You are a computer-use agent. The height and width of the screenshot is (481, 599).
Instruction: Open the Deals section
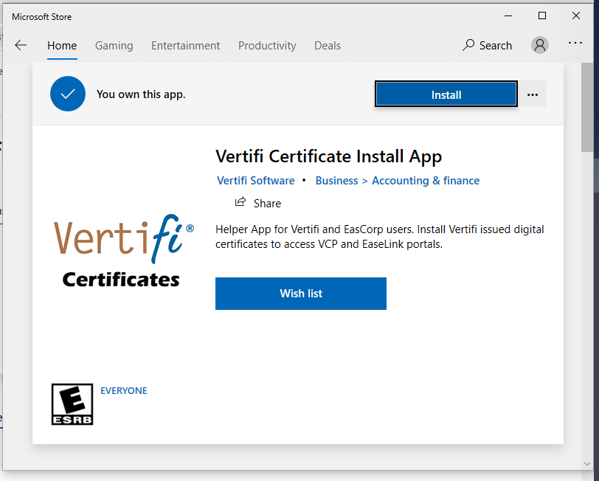click(x=327, y=45)
